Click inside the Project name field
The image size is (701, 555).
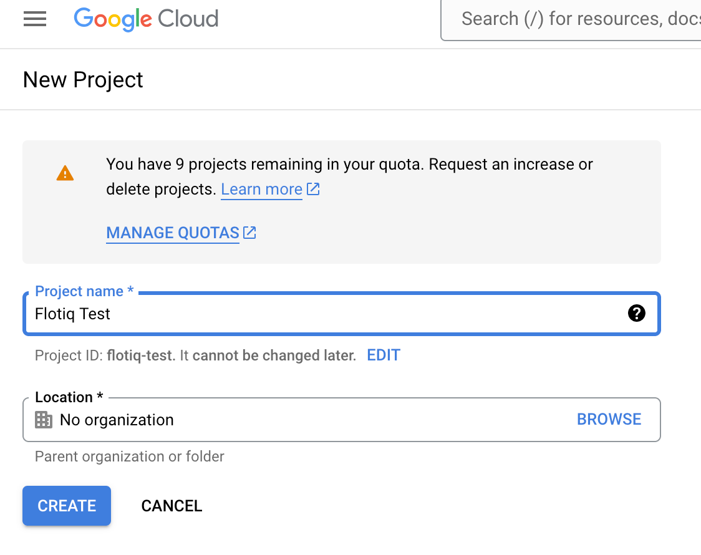(342, 314)
